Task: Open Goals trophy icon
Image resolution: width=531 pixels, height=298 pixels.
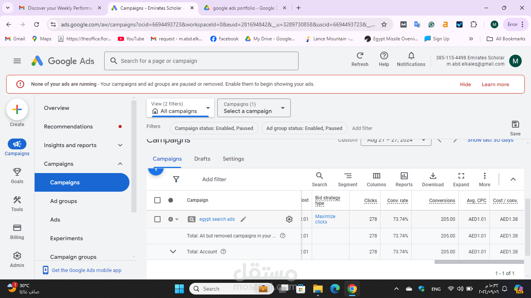Action: coord(17,175)
